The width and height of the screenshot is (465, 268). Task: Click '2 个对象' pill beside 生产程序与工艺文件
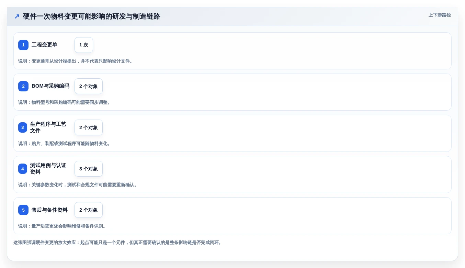pyautogui.click(x=89, y=127)
